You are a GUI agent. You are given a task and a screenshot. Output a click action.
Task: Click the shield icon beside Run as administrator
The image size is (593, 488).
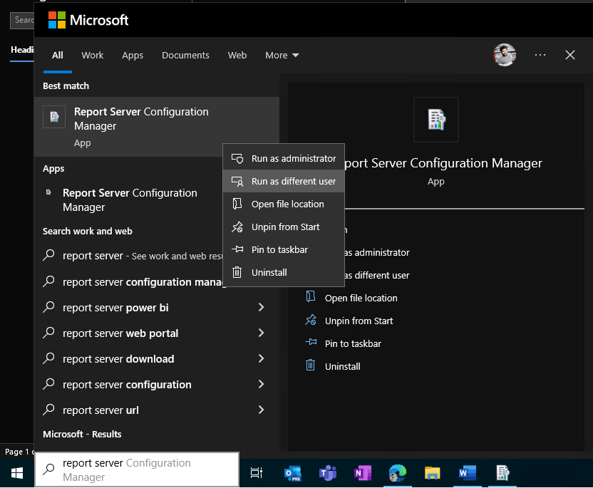pyautogui.click(x=237, y=158)
